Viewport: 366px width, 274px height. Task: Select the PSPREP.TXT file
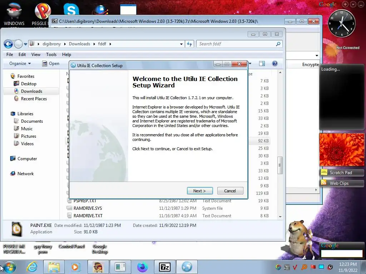pos(85,201)
